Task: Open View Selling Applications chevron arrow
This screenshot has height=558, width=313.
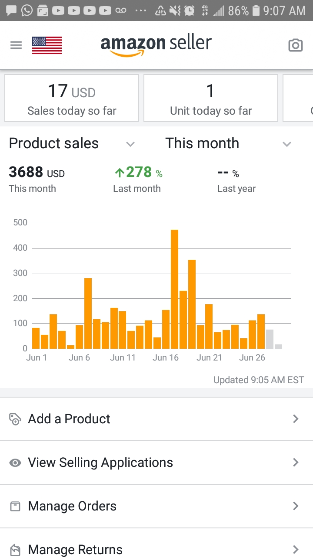Action: pos(296,463)
